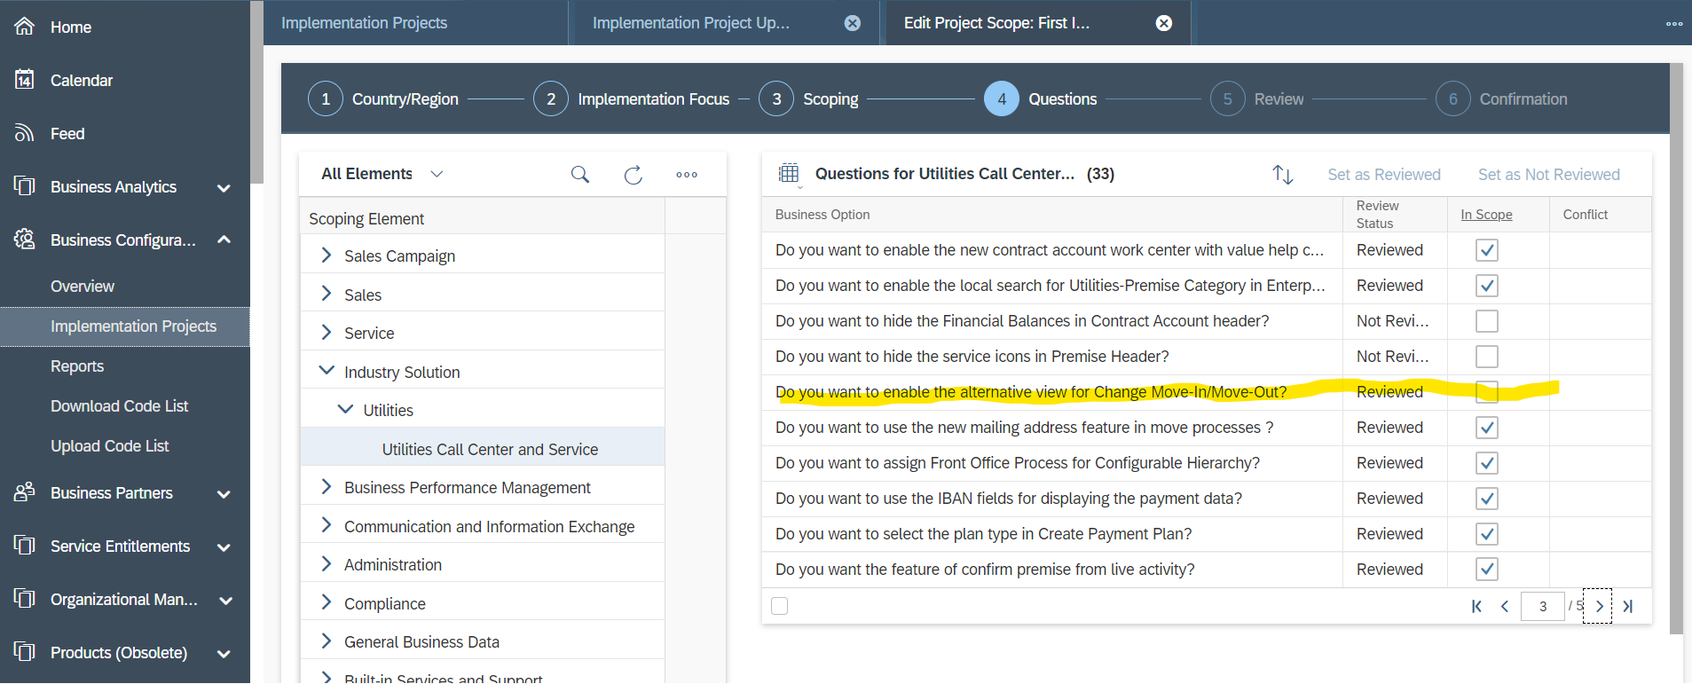Collapse the Utilities tree node
The width and height of the screenshot is (1692, 684).
[x=345, y=409]
